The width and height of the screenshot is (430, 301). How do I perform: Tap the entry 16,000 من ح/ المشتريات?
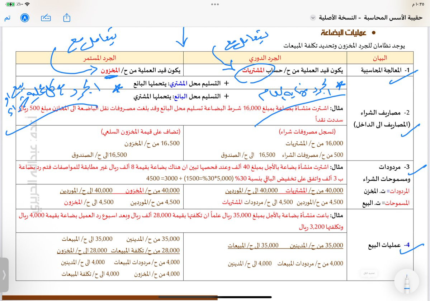[314, 143]
